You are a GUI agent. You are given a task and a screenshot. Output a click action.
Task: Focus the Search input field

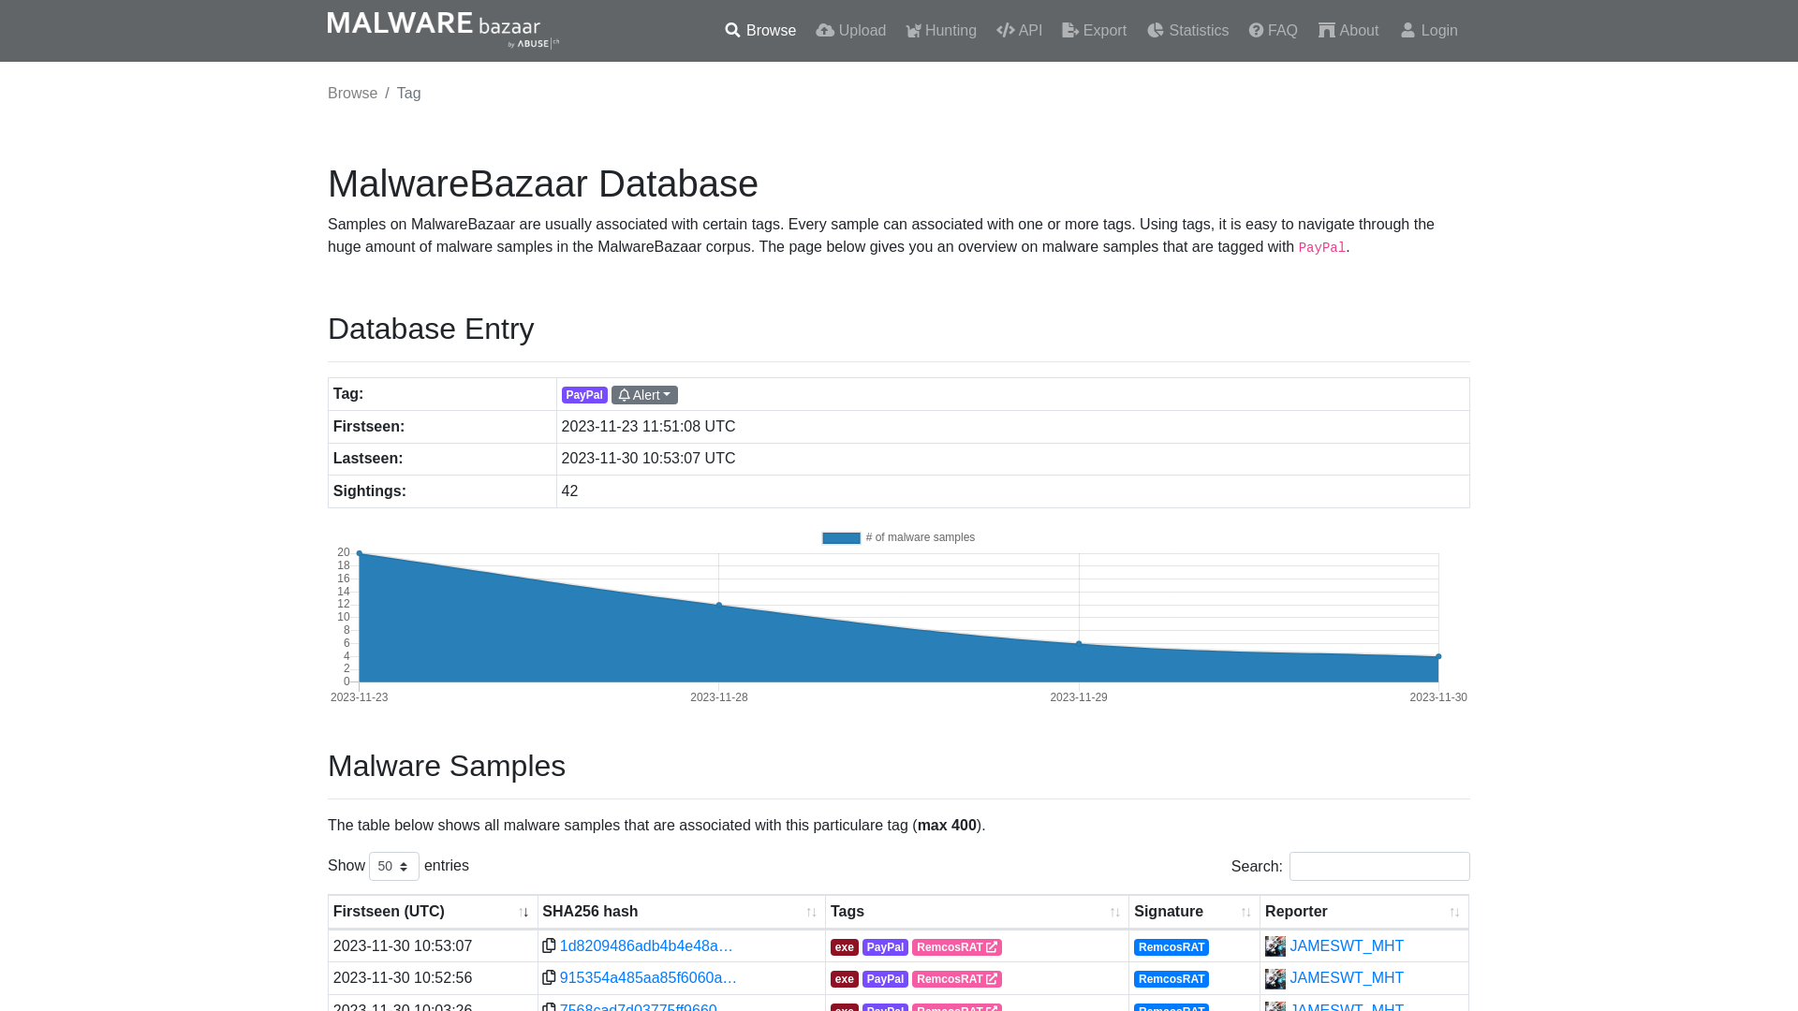1379,866
